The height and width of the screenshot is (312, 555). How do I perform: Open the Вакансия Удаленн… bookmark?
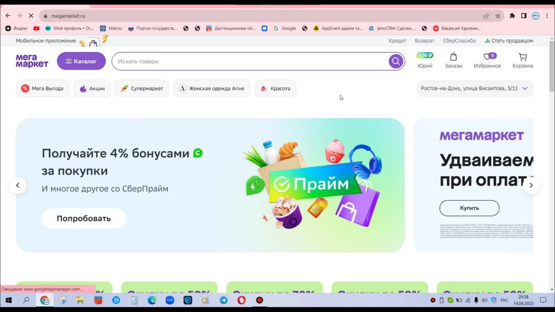457,28
